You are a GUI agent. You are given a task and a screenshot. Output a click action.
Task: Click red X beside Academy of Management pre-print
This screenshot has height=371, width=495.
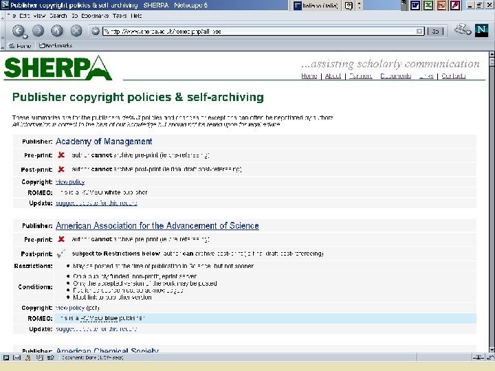61,155
